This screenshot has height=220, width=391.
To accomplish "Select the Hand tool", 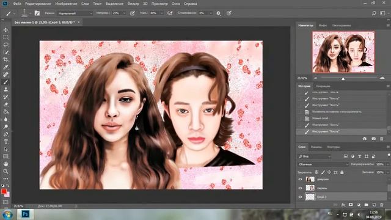I will pyautogui.click(x=5, y=164).
